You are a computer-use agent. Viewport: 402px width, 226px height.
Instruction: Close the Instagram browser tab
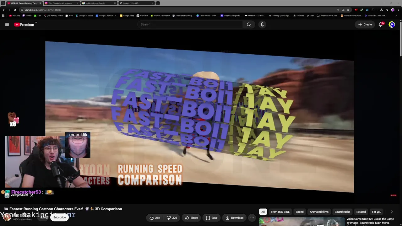(x=78, y=3)
